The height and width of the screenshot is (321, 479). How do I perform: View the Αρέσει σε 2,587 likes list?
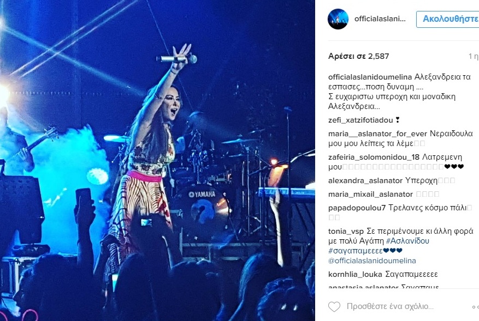click(x=359, y=56)
